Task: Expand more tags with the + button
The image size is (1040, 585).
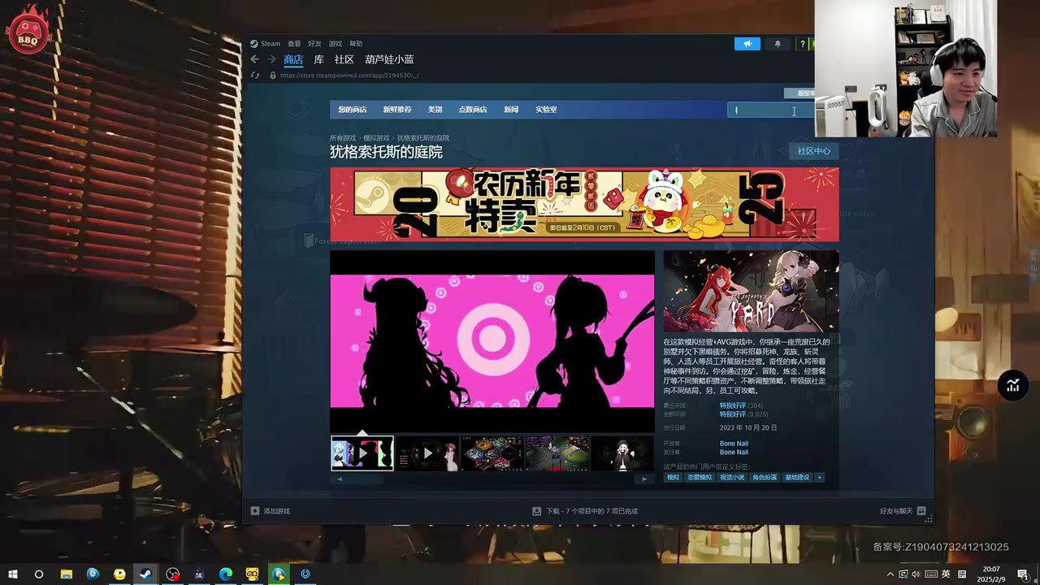Action: 819,477
